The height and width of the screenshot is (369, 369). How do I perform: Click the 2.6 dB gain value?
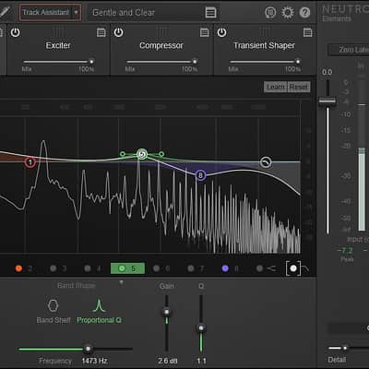tap(168, 361)
